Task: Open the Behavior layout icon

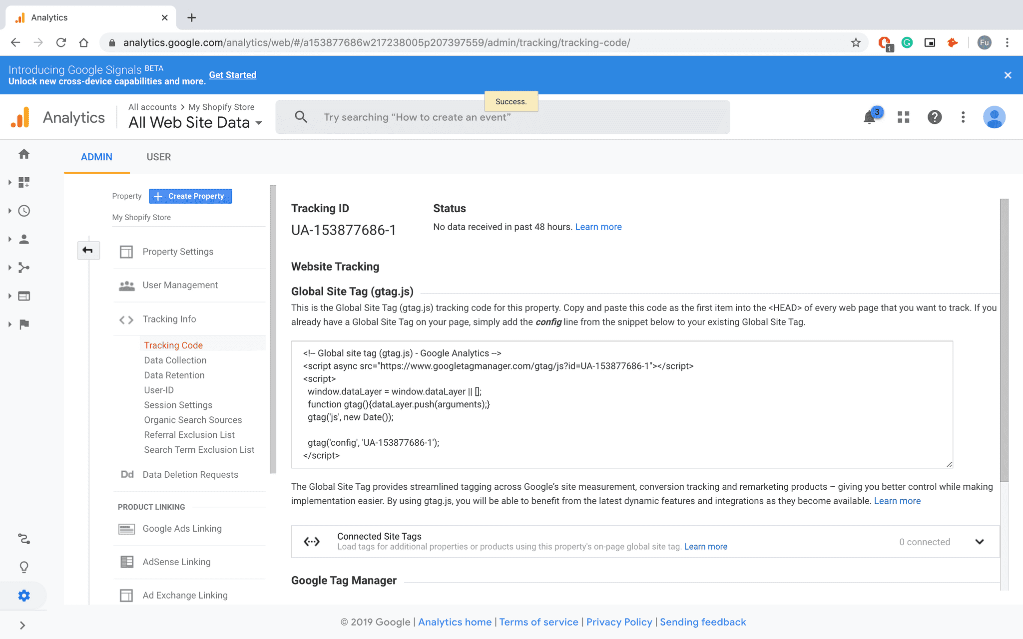Action: pyautogui.click(x=24, y=296)
